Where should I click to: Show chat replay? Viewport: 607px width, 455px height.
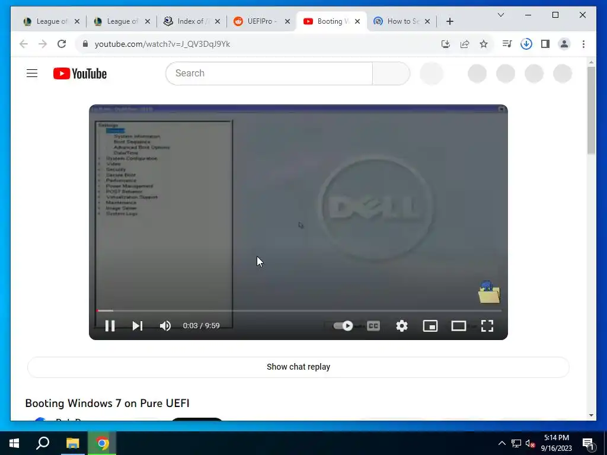(299, 367)
